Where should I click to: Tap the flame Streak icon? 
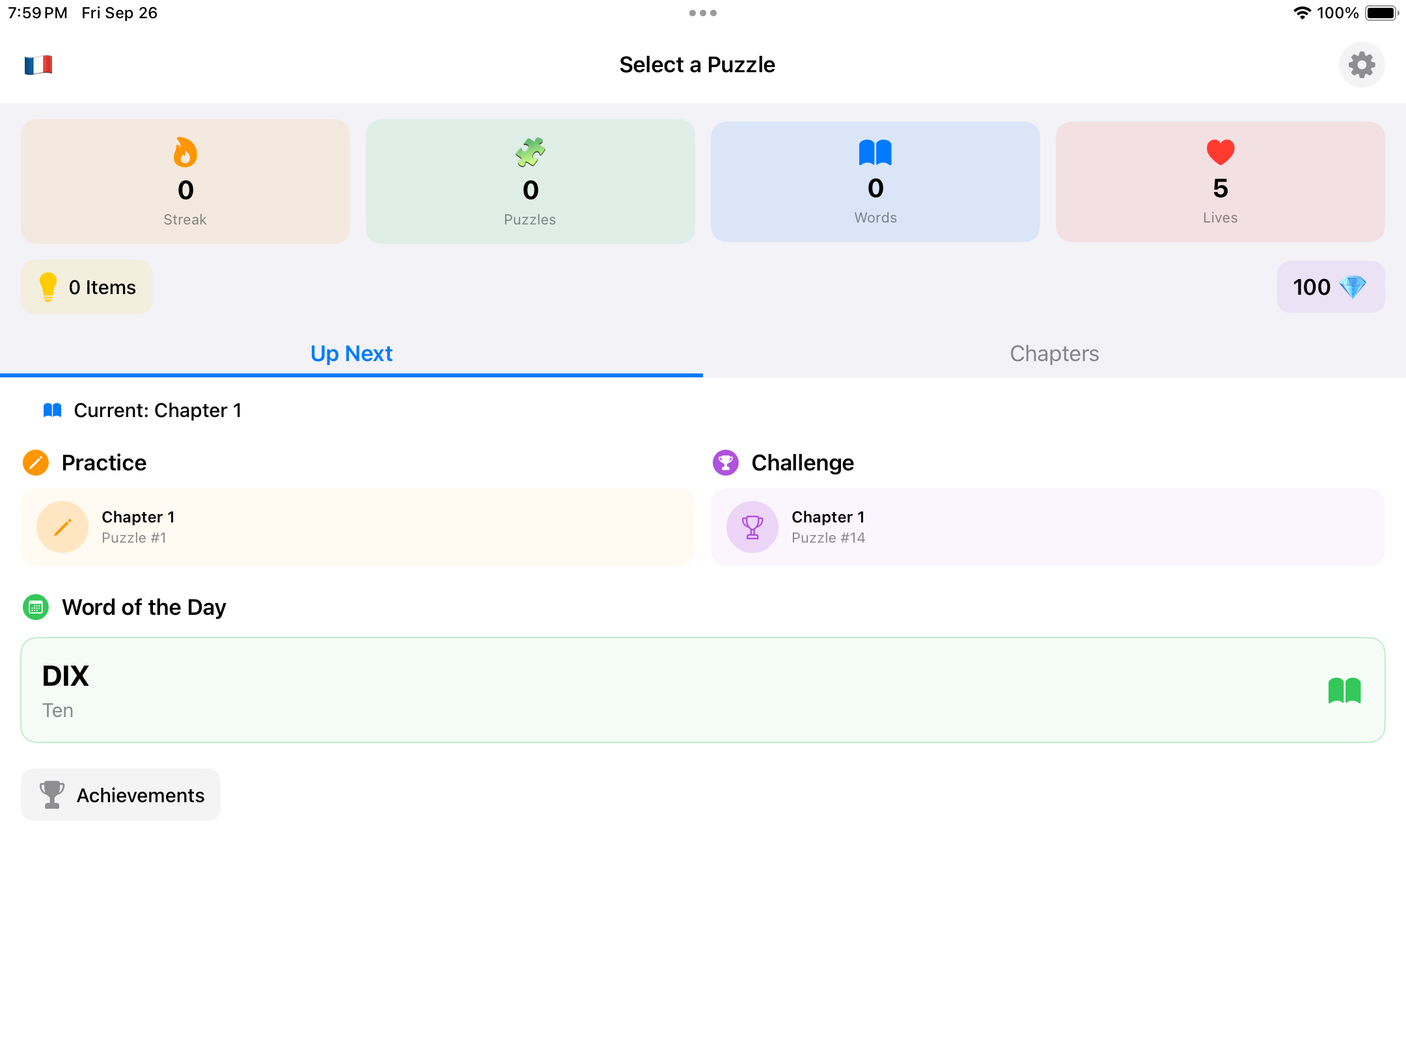point(186,152)
